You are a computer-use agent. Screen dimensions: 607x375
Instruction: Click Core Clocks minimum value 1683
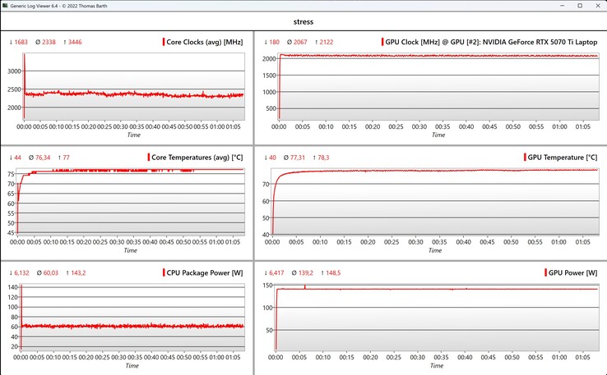(21, 42)
